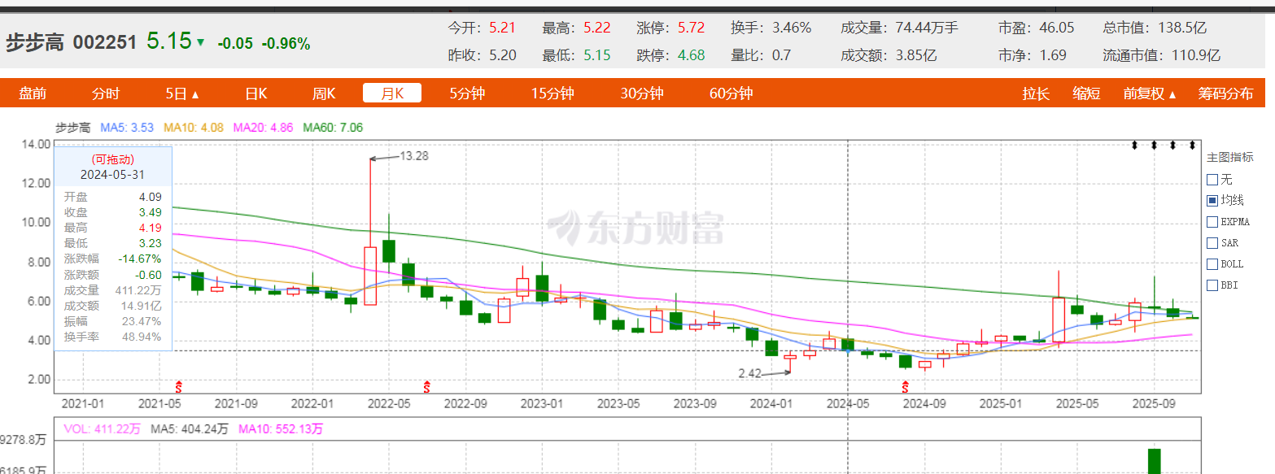Switch to the 60分钟 chart
Image resolution: width=1275 pixels, height=474 pixels.
(731, 93)
